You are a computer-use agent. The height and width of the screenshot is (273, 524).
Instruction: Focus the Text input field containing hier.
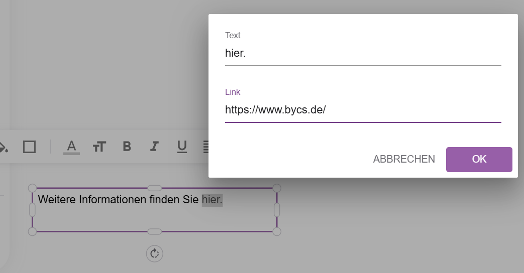pyautogui.click(x=363, y=53)
